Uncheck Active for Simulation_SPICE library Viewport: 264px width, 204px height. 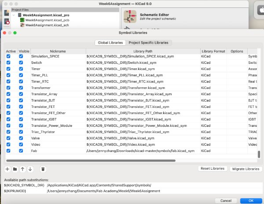pos(8,56)
